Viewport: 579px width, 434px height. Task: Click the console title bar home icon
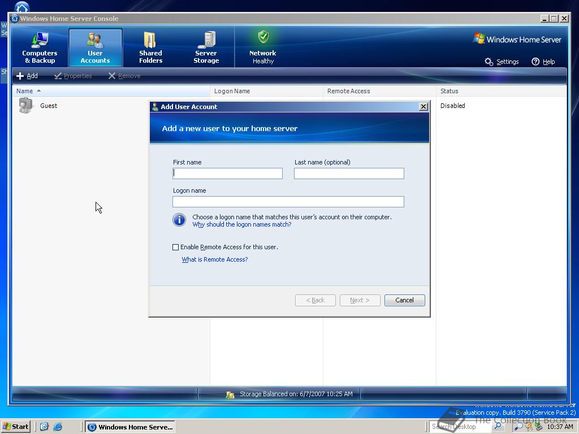click(15, 19)
